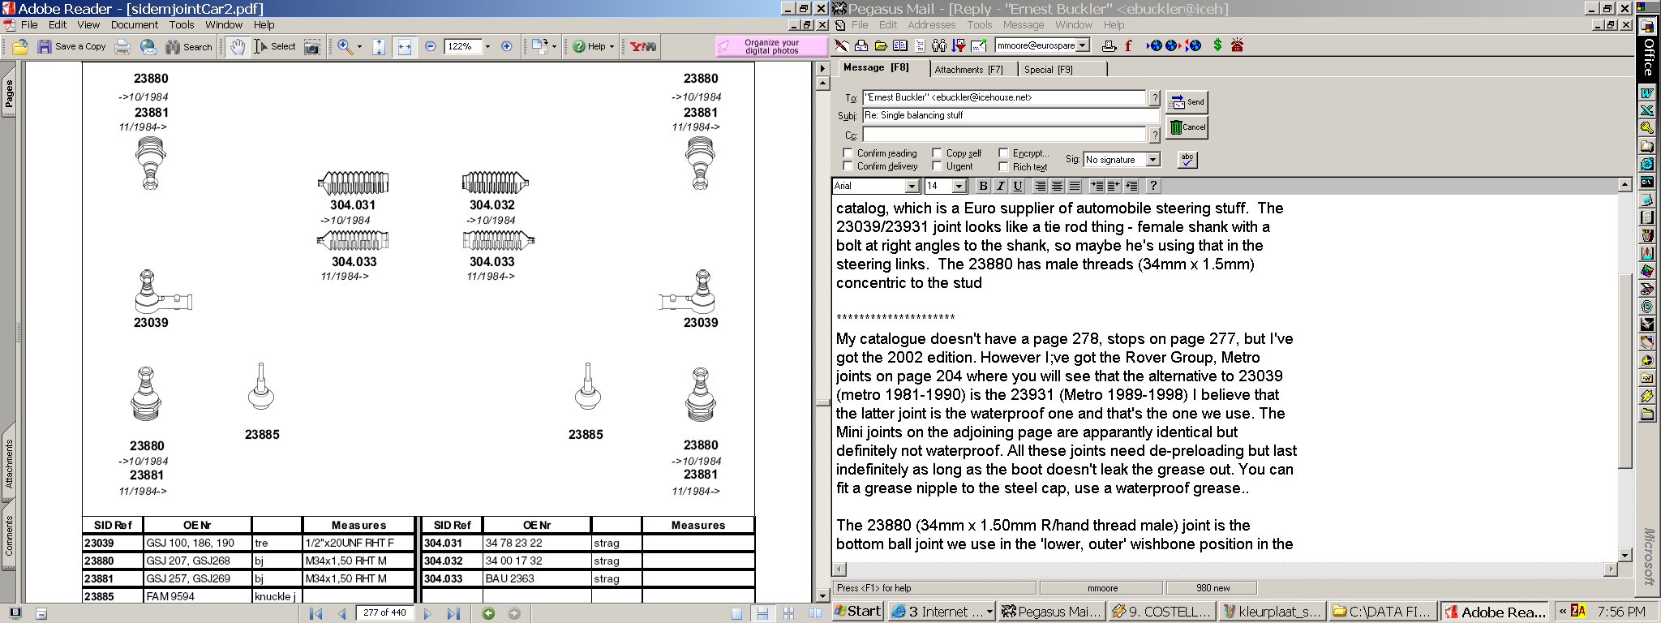The width and height of the screenshot is (1661, 623).
Task: Select the Zoom In magnifier tool
Action: click(x=345, y=47)
